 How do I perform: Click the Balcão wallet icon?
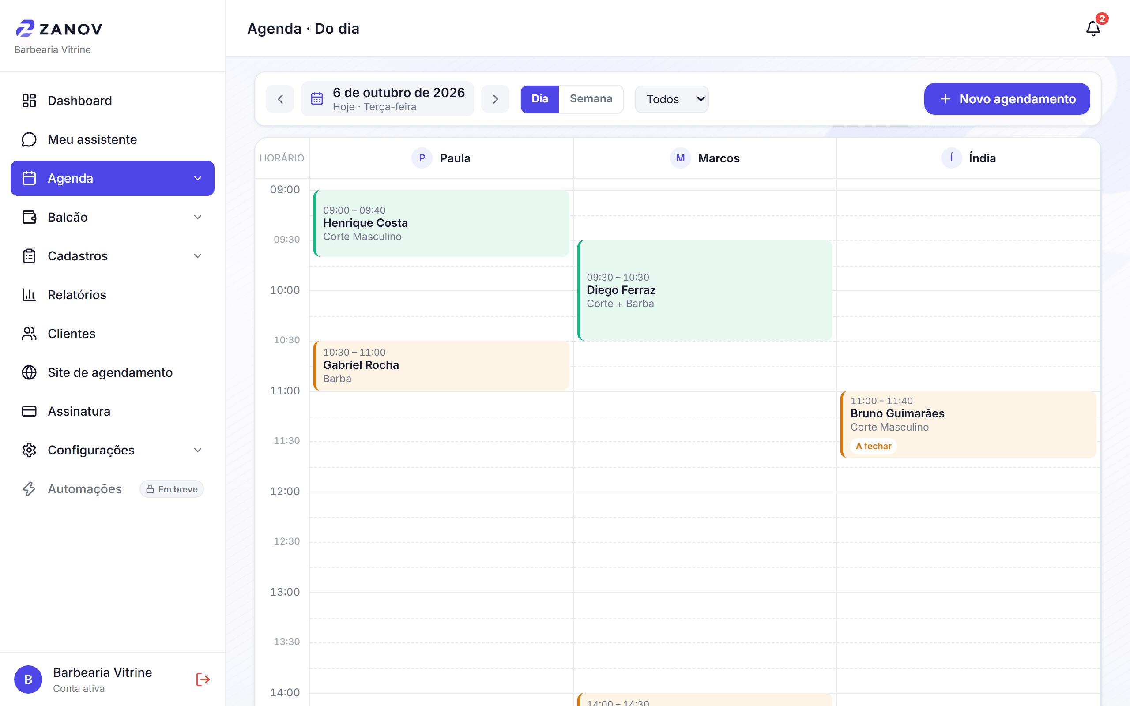coord(29,217)
